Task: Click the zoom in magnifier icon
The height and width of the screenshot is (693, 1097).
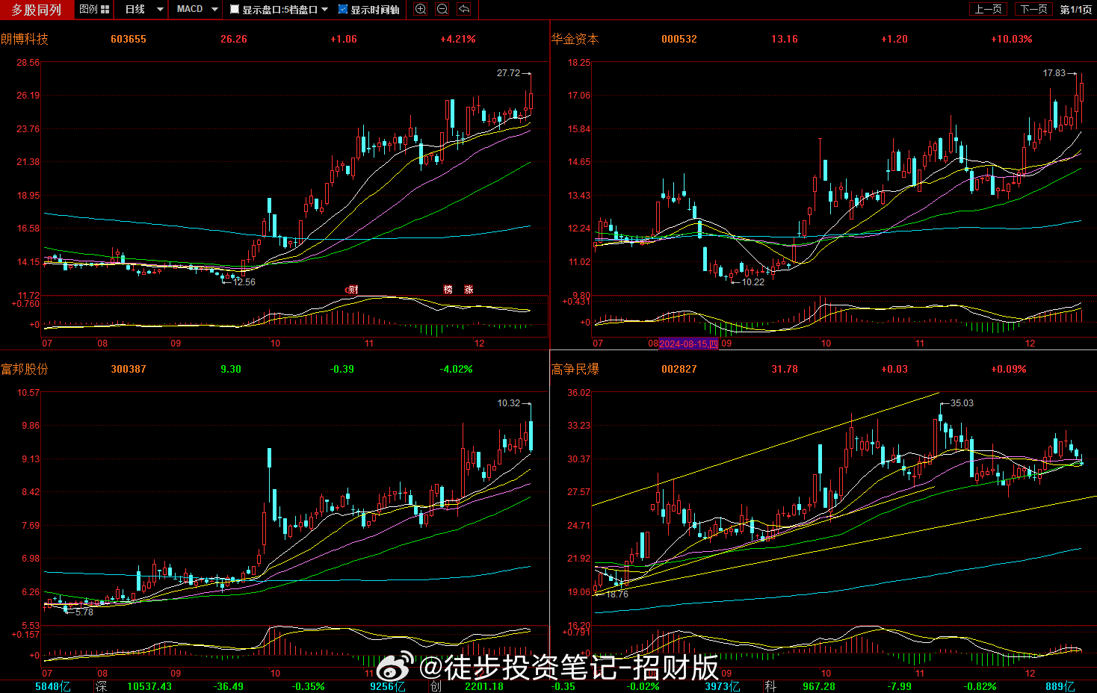Action: [x=421, y=9]
